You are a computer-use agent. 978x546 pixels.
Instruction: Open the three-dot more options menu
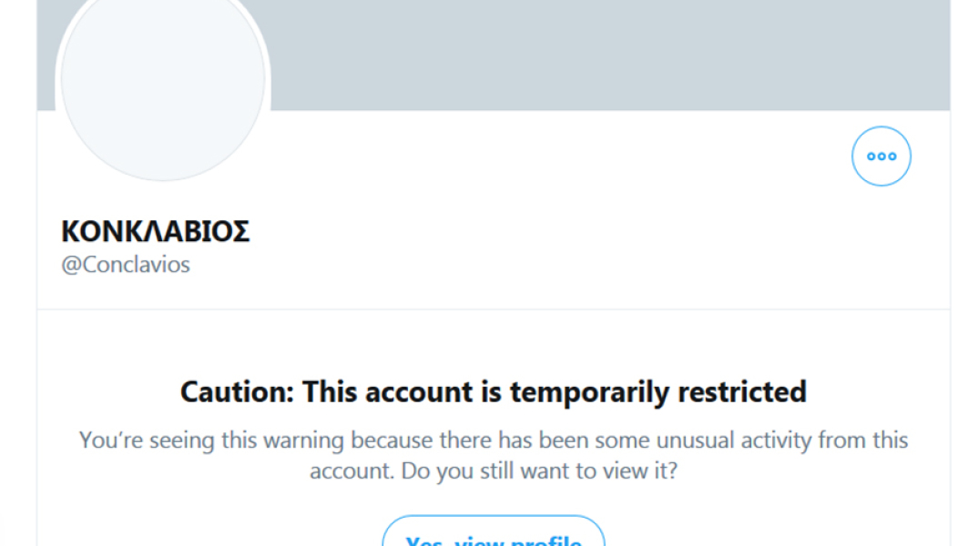(881, 157)
